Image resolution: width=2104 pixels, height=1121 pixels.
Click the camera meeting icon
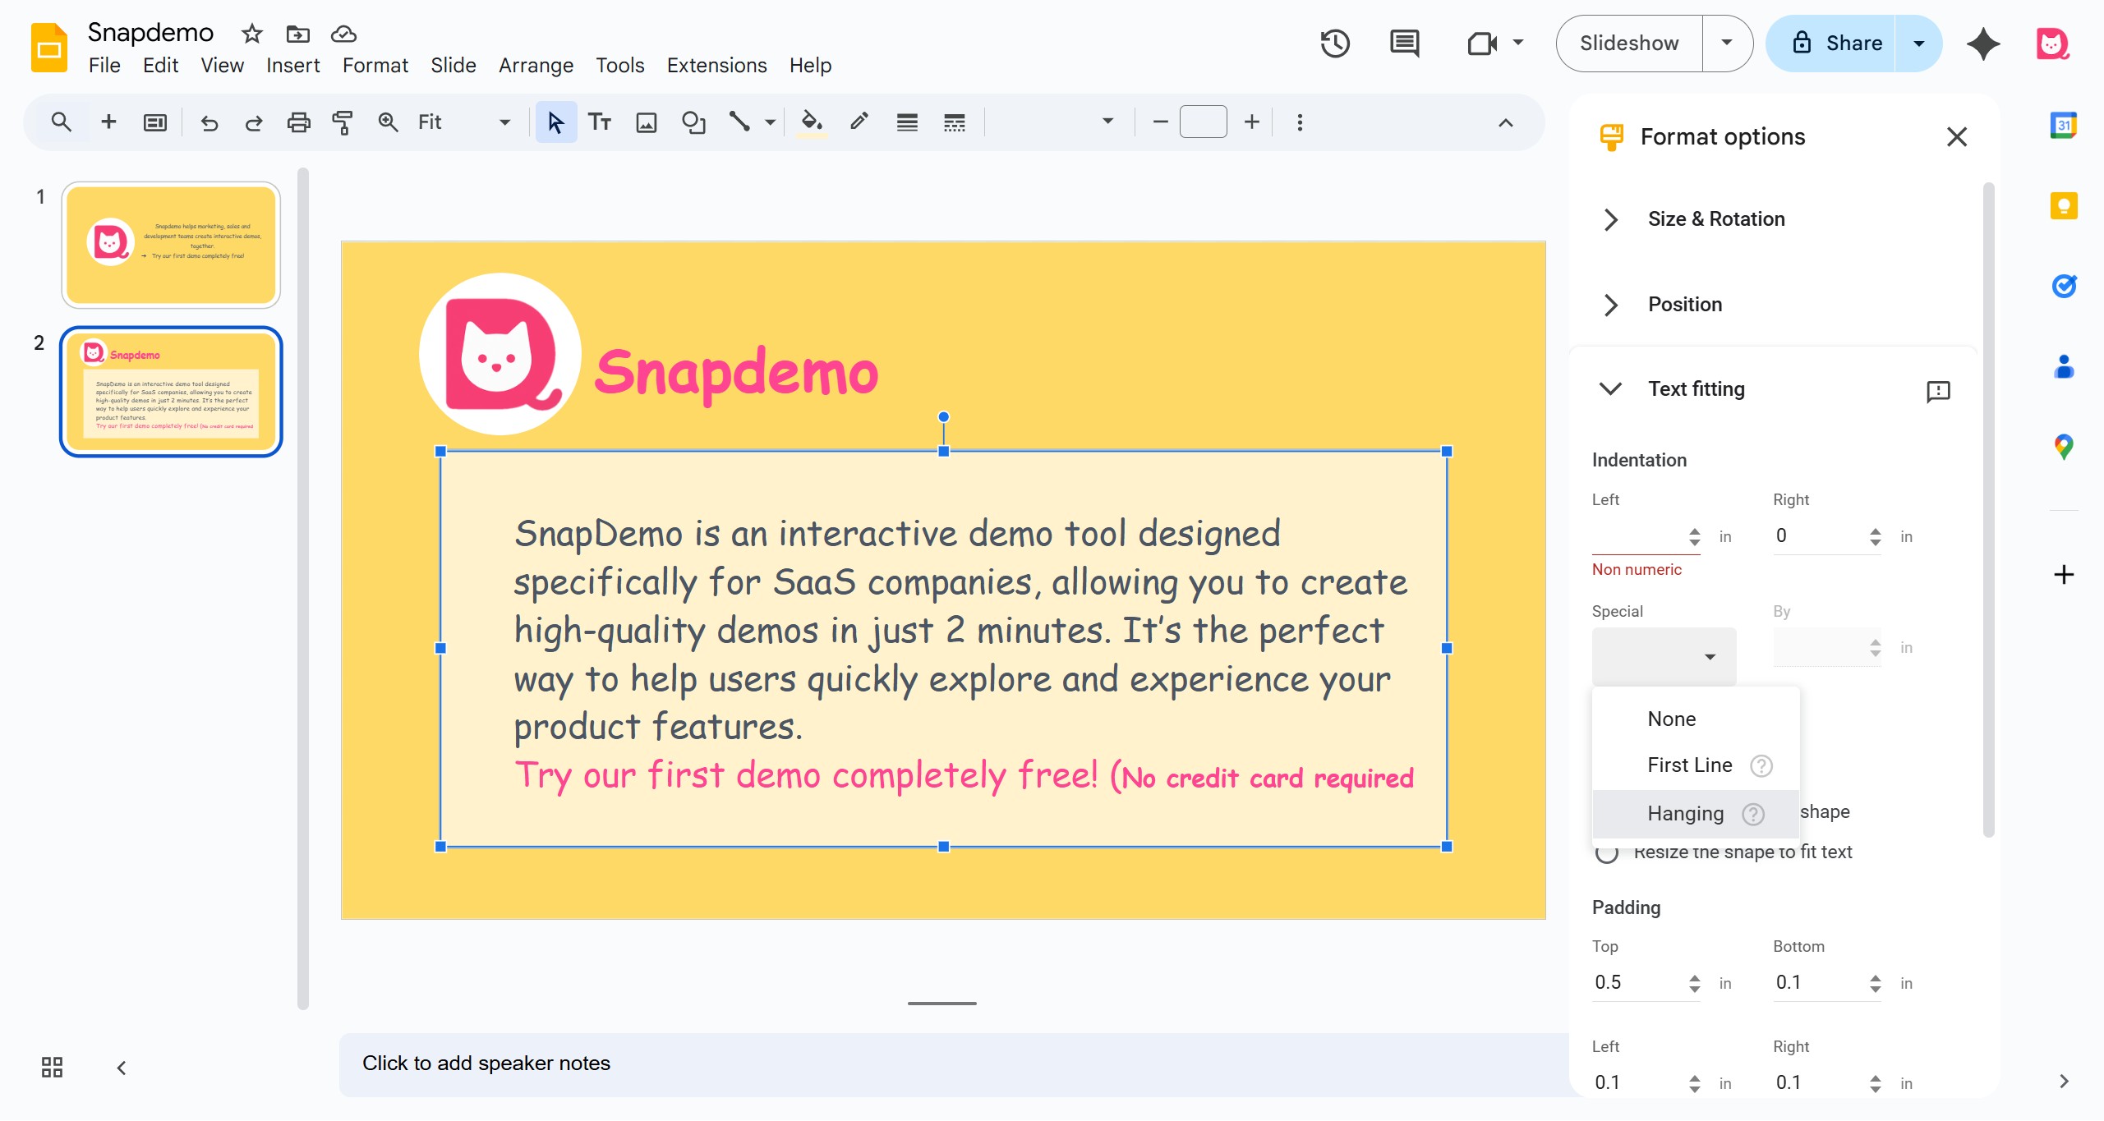[1482, 44]
